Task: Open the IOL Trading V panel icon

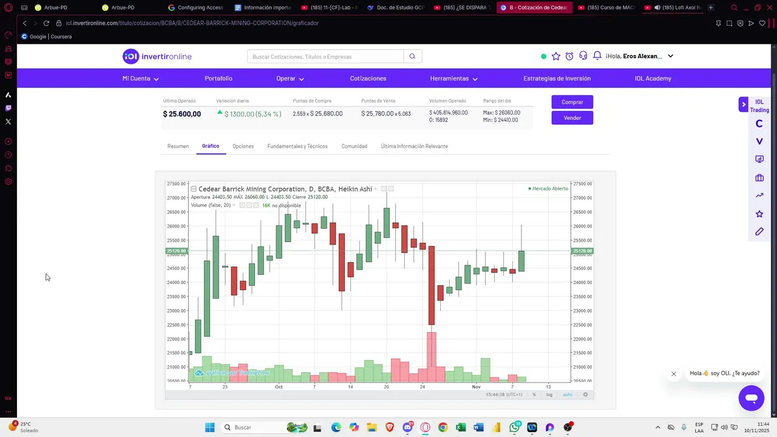Action: [759, 141]
